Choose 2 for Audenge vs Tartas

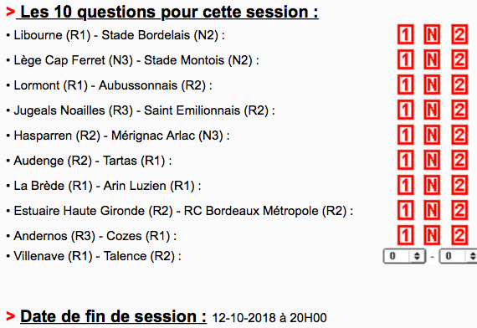pyautogui.click(x=459, y=160)
